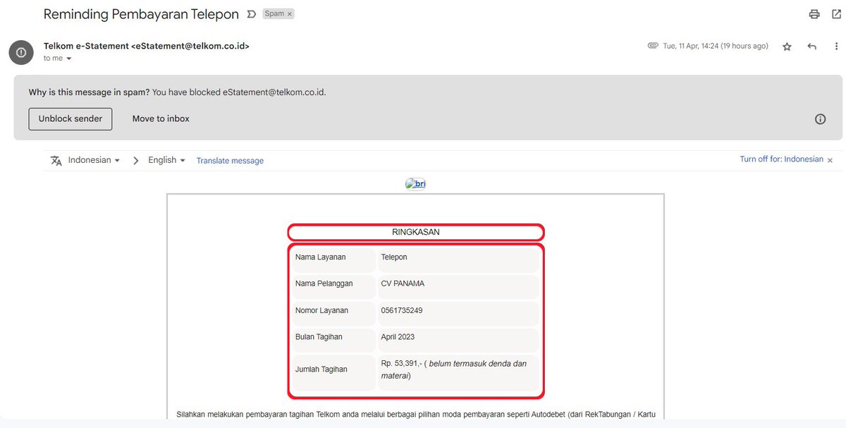This screenshot has width=846, height=428.
Task: Open the Indonesian source language dropdown
Action: coord(94,160)
